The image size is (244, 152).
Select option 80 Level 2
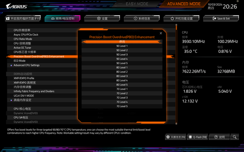click(x=122, y=72)
